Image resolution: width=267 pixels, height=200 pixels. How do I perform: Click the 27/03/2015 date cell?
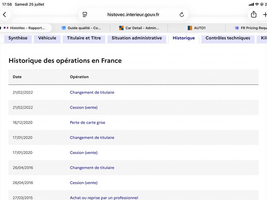click(x=23, y=198)
